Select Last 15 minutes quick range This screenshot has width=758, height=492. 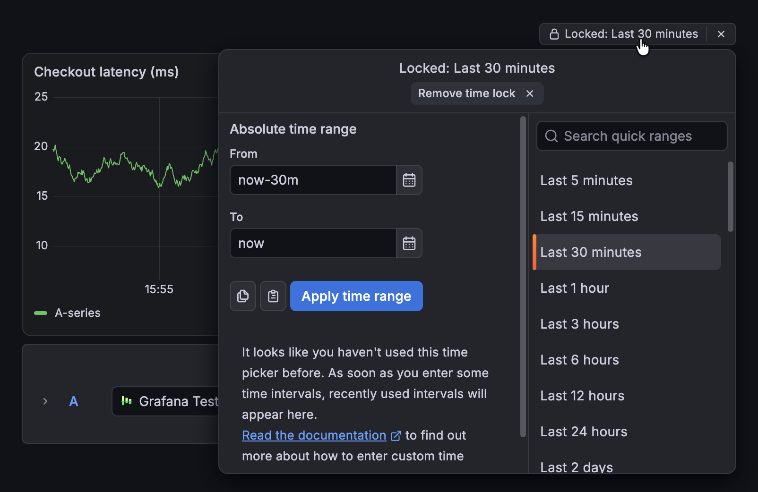pos(627,216)
